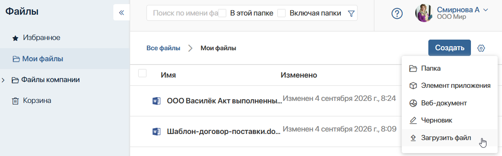Choose Загрузить файл from create menu
The image size is (502, 156).
tap(449, 138)
